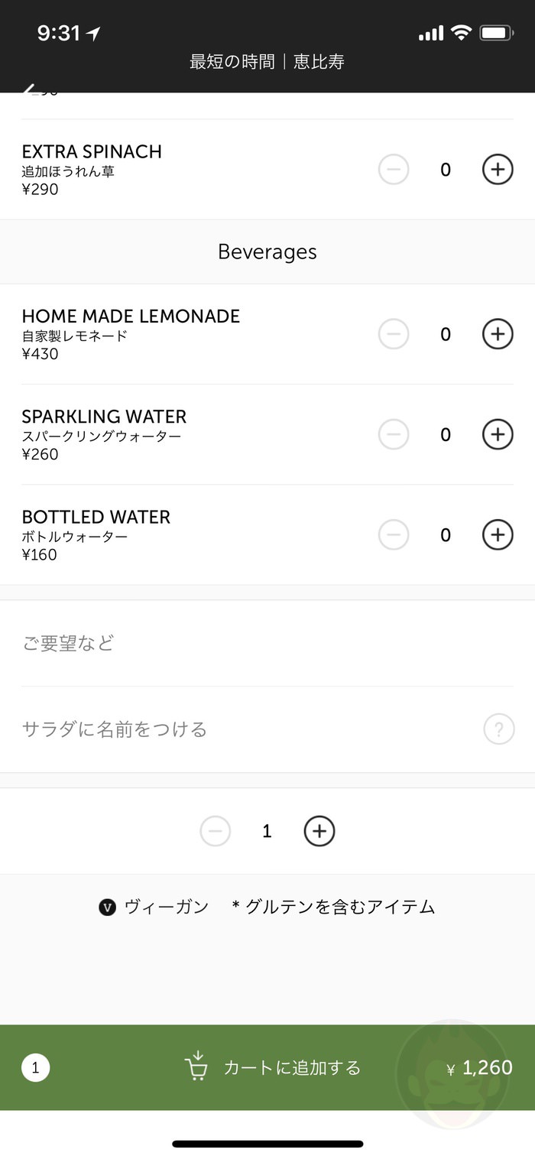Image resolution: width=535 pixels, height=1159 pixels.
Task: Tap the minus icon for BOTTLED WATER
Action: [x=393, y=535]
